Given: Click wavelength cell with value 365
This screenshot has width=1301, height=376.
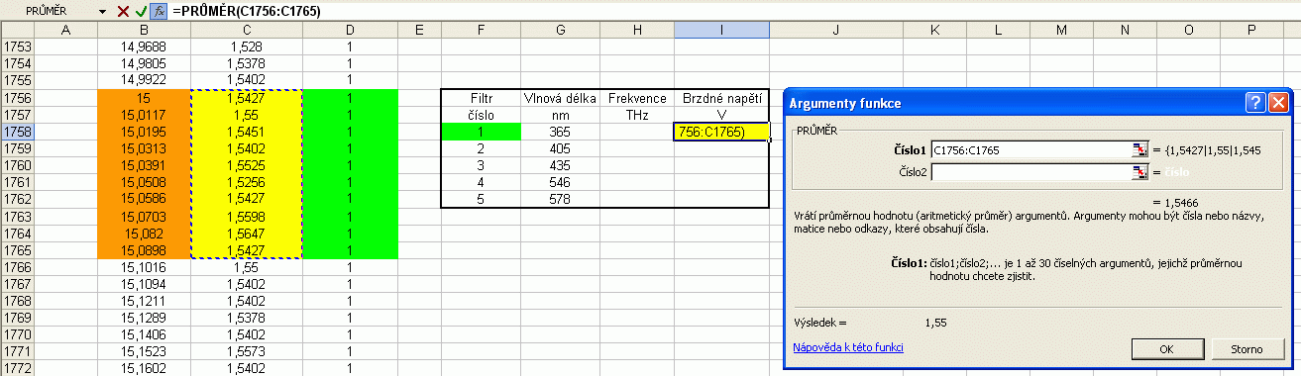Looking at the screenshot, I should click(x=561, y=132).
